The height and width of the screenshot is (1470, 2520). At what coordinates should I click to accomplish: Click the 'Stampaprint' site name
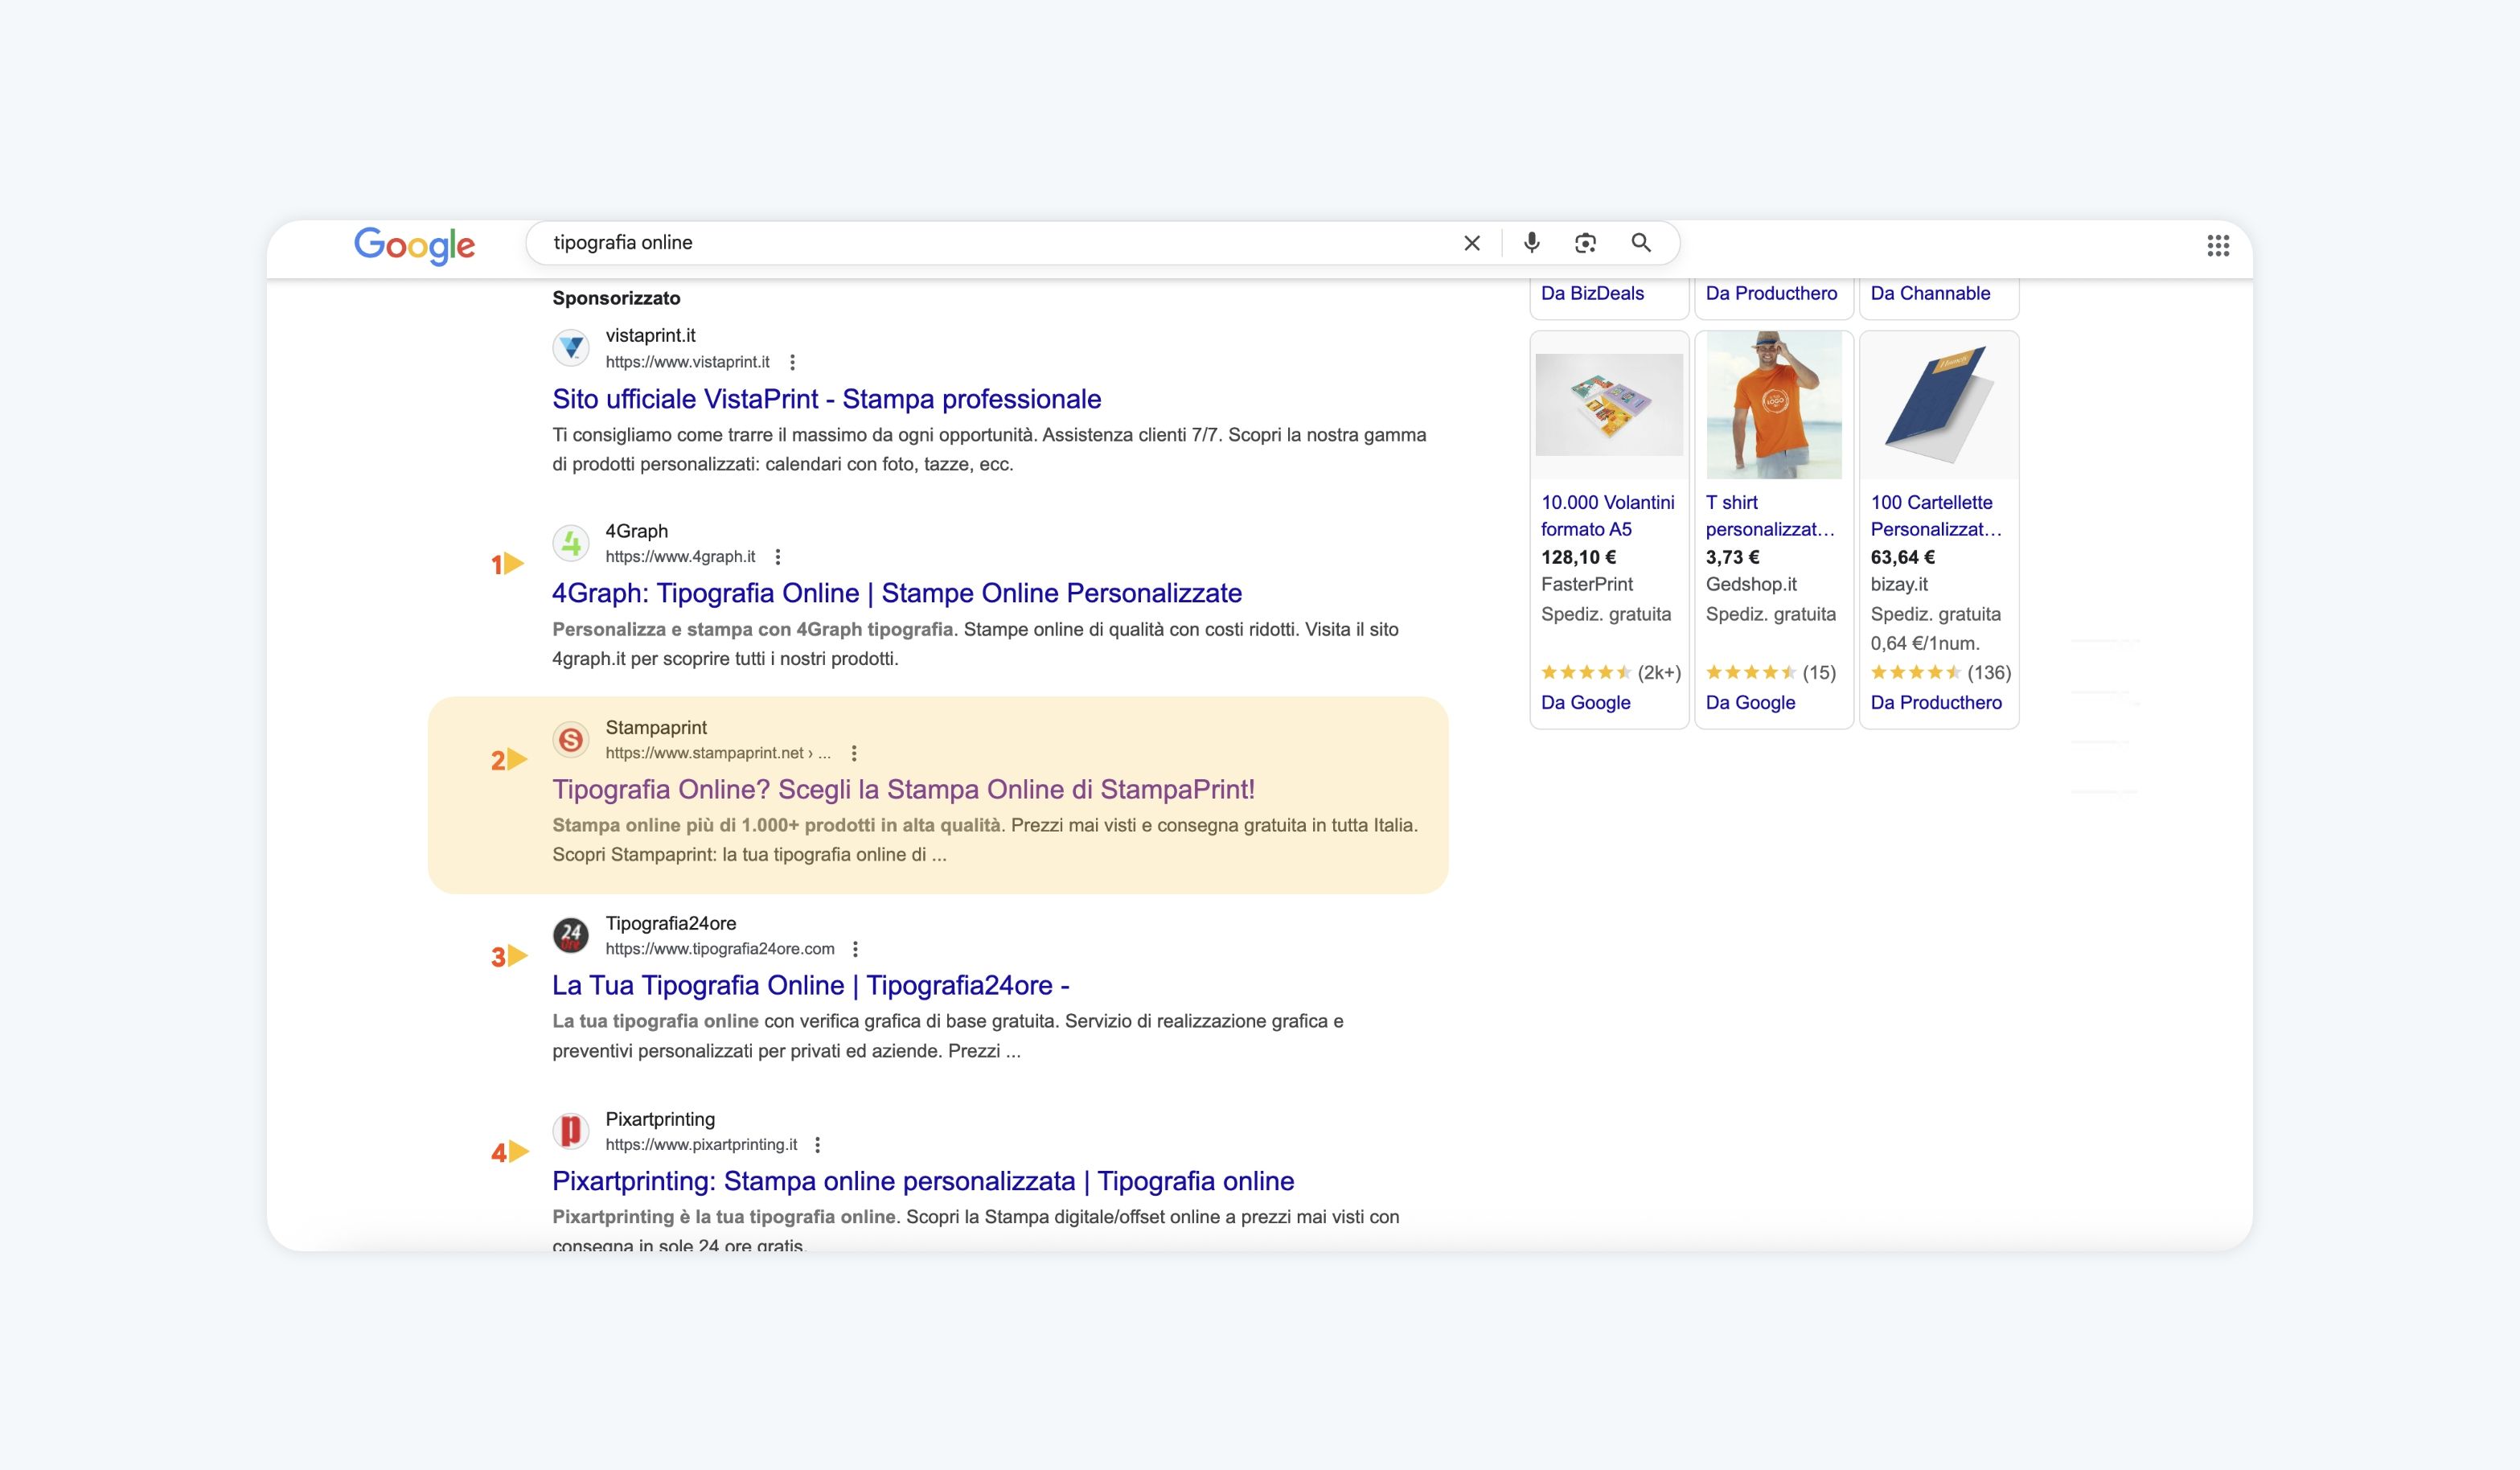pyautogui.click(x=656, y=727)
